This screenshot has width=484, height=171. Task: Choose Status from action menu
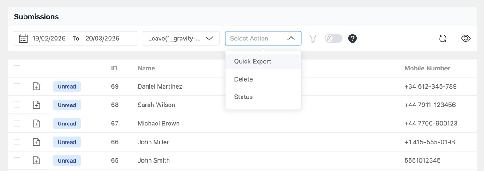pos(263,97)
